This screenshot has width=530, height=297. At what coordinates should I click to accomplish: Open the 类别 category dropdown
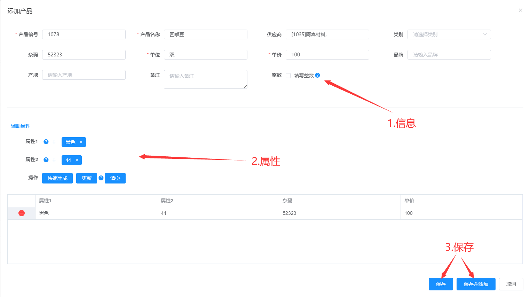click(449, 34)
